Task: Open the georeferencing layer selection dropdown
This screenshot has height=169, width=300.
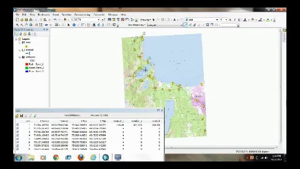Action: 181,25
